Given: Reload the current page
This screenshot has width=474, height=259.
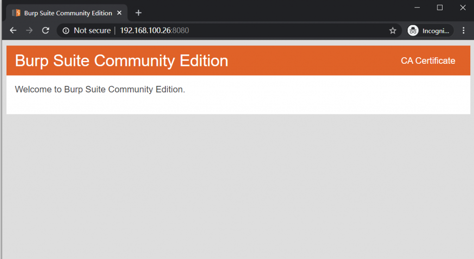Looking at the screenshot, I should pos(46,30).
